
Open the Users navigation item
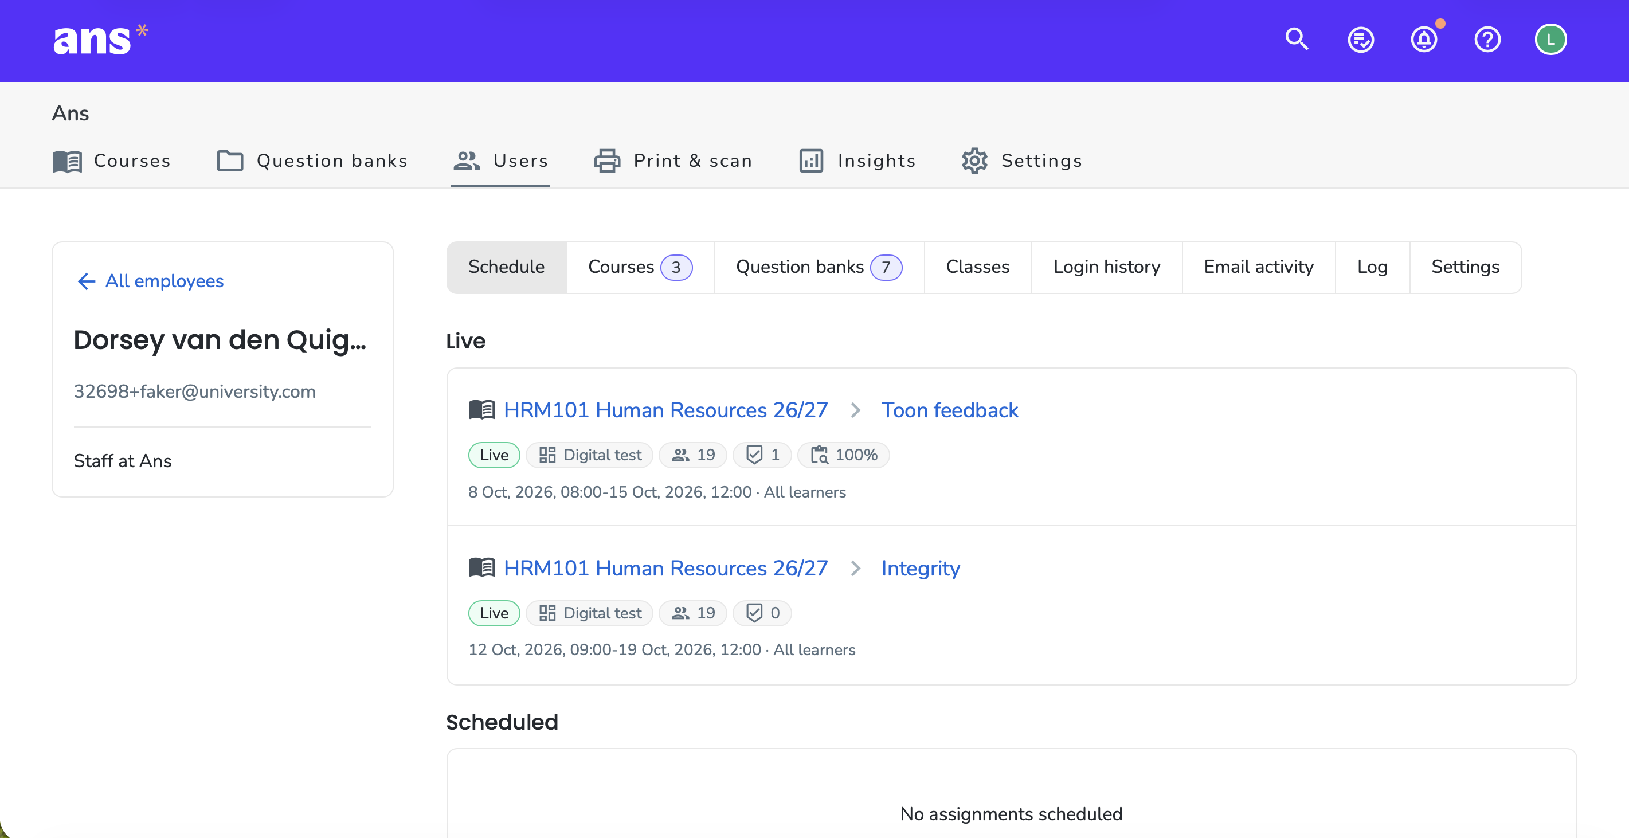[500, 160]
